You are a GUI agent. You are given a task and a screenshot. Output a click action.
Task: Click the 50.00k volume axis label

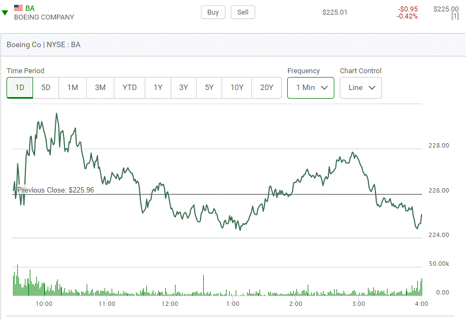pyautogui.click(x=439, y=264)
